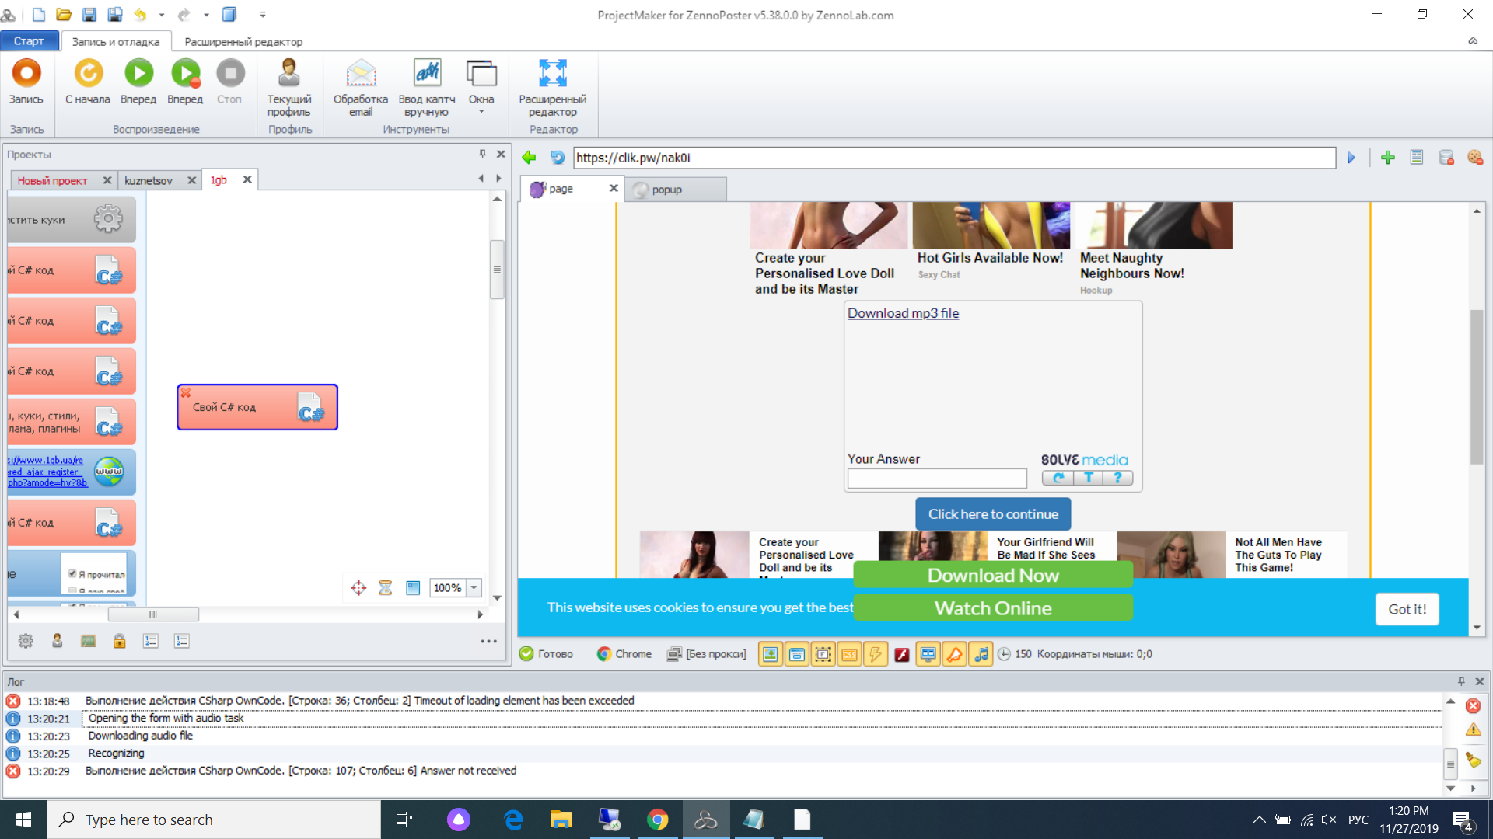1493x839 pixels.
Task: Click the red crosshair centering icon
Action: pyautogui.click(x=358, y=588)
